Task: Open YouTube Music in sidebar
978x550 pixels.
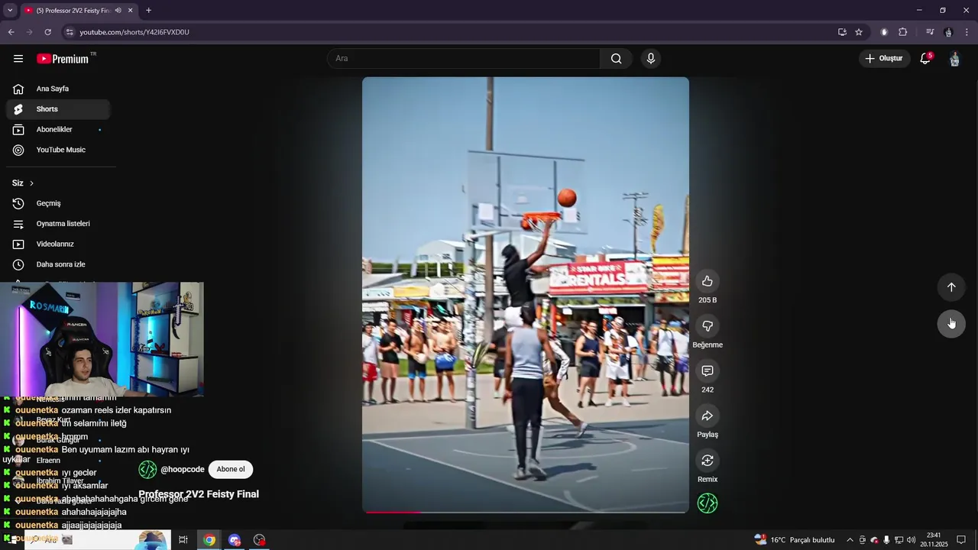Action: click(58, 150)
